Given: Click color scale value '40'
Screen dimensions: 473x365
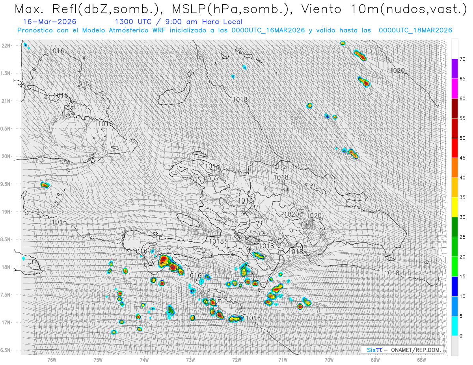Looking at the screenshot, I should (x=462, y=178).
